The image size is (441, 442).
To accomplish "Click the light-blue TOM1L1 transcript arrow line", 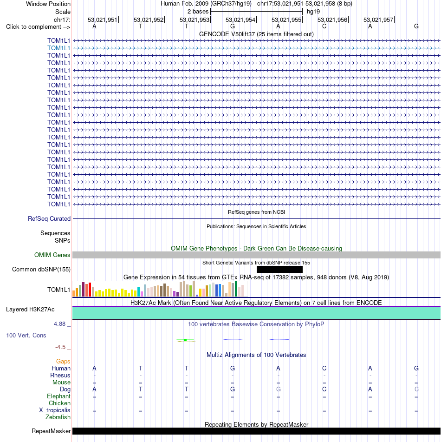I will click(256, 48).
